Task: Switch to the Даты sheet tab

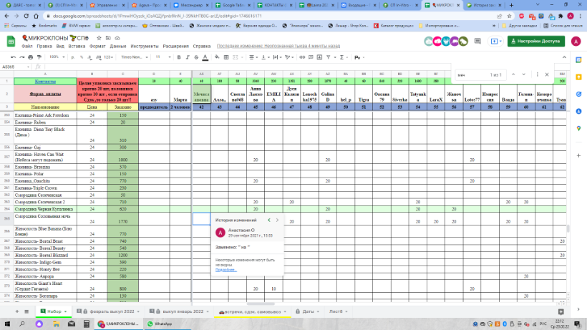Action: 307,311
